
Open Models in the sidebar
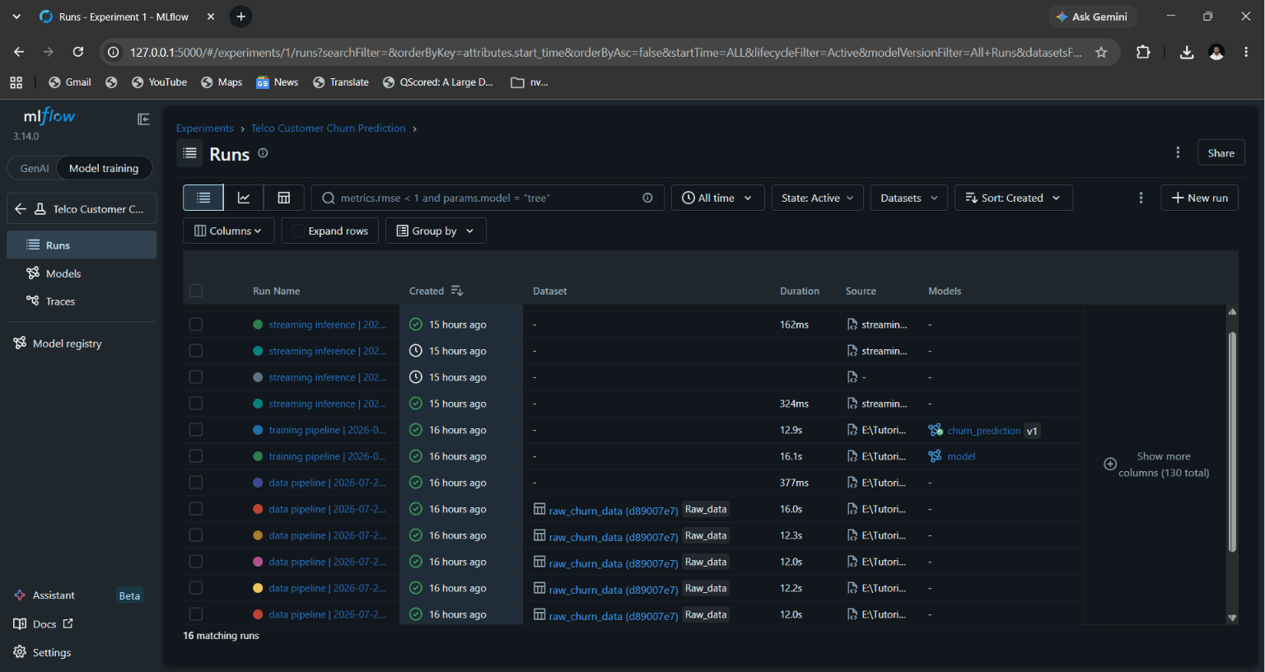pos(82,273)
